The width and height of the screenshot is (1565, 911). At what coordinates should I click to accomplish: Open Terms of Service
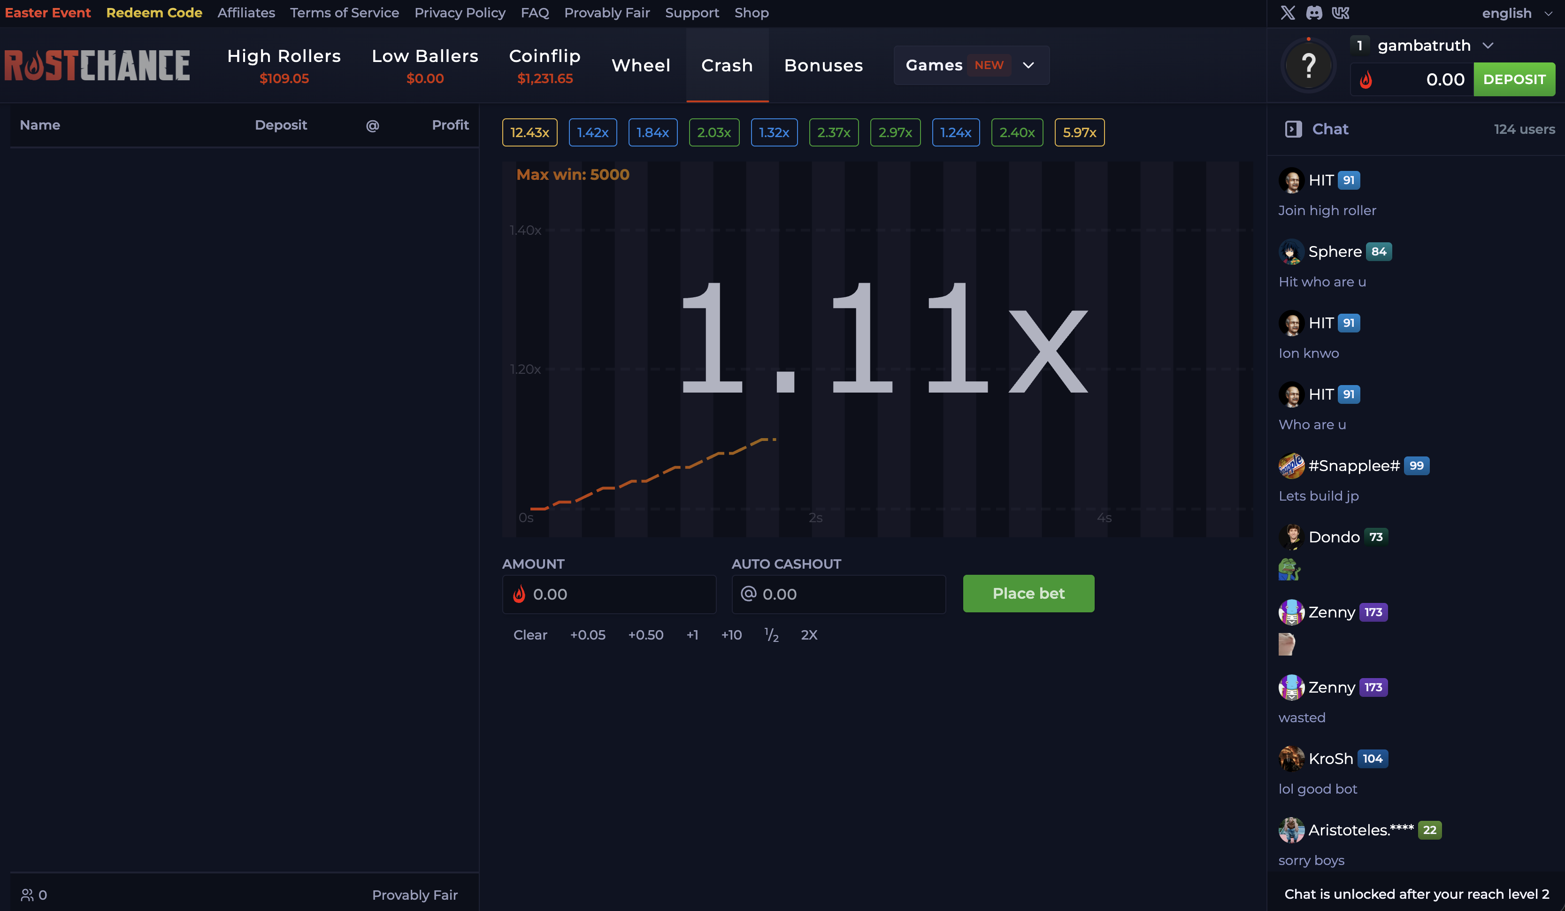[345, 12]
